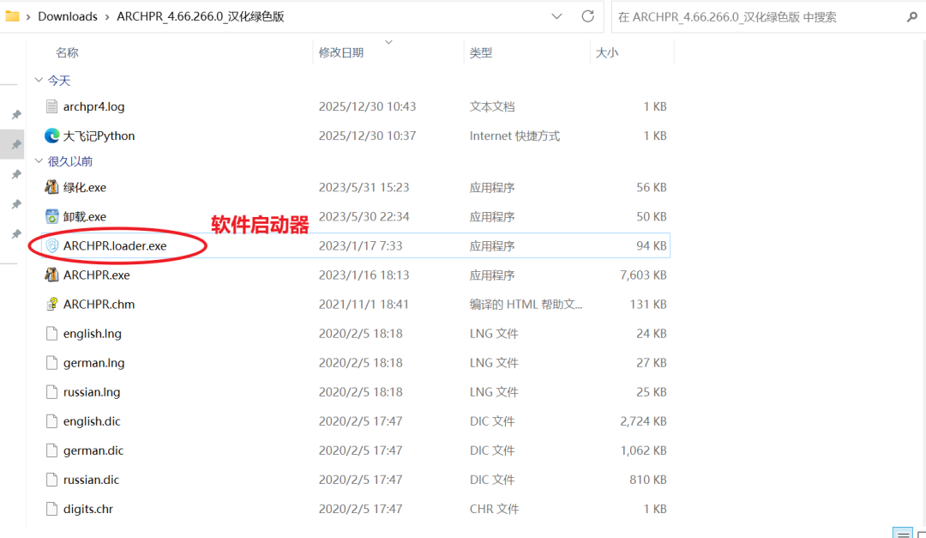Click the date 2021/11/1 18:41
Screen dimensions: 926x538
pyautogui.click(x=364, y=304)
